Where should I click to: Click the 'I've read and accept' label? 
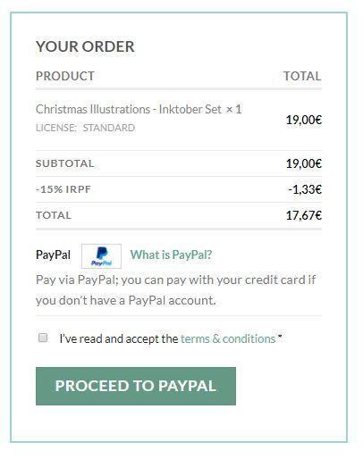119,338
